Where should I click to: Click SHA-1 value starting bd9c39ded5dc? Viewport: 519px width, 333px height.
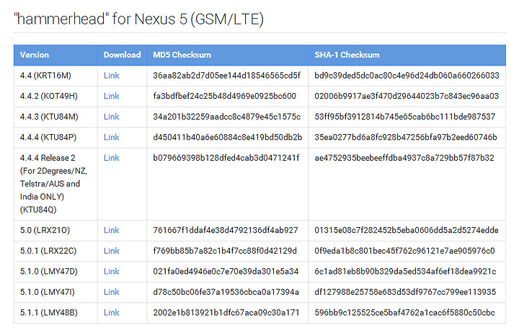(407, 76)
